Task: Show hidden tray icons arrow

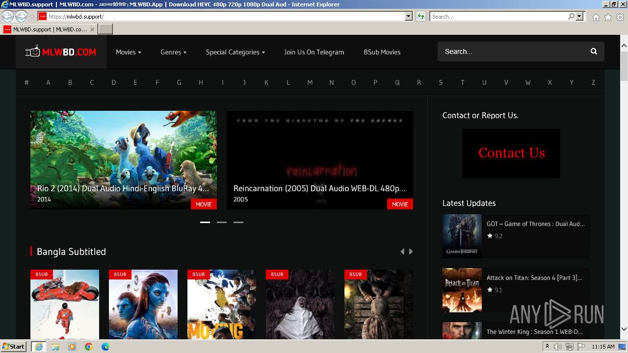Action: coord(547,347)
